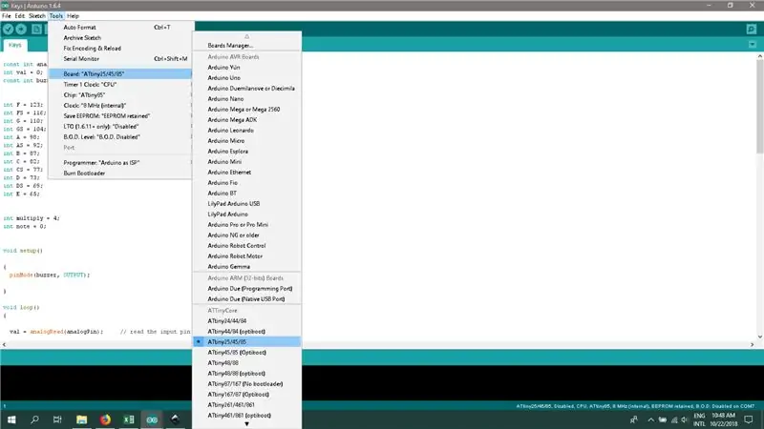This screenshot has height=429, width=764.
Task: Click the Upload arrow icon
Action: (x=21, y=30)
